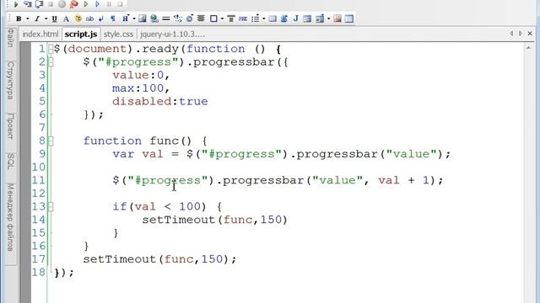Click 'var' keyword on line 9
This screenshot has width=540, height=303.
[x=123, y=154]
